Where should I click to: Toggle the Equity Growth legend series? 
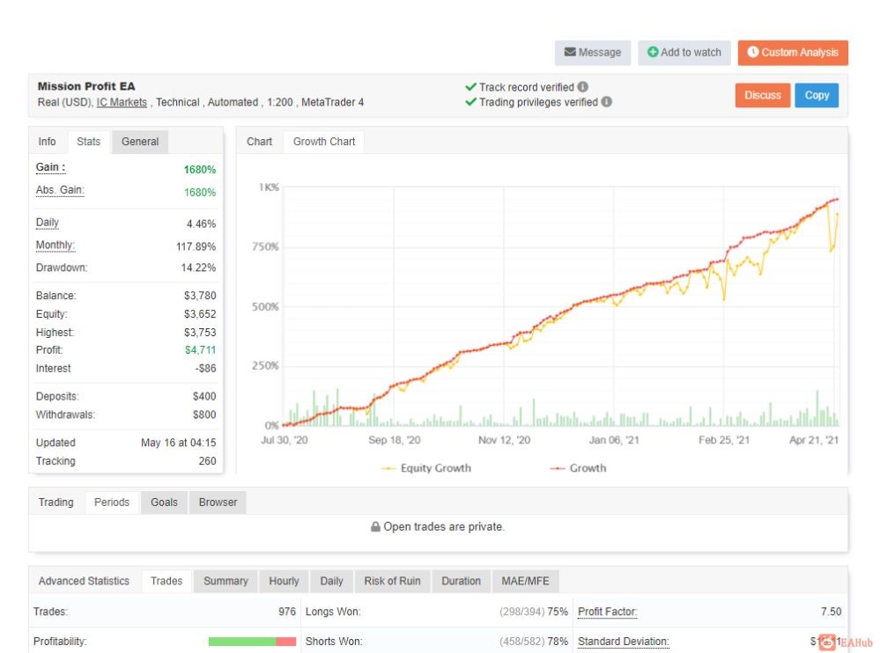point(426,468)
